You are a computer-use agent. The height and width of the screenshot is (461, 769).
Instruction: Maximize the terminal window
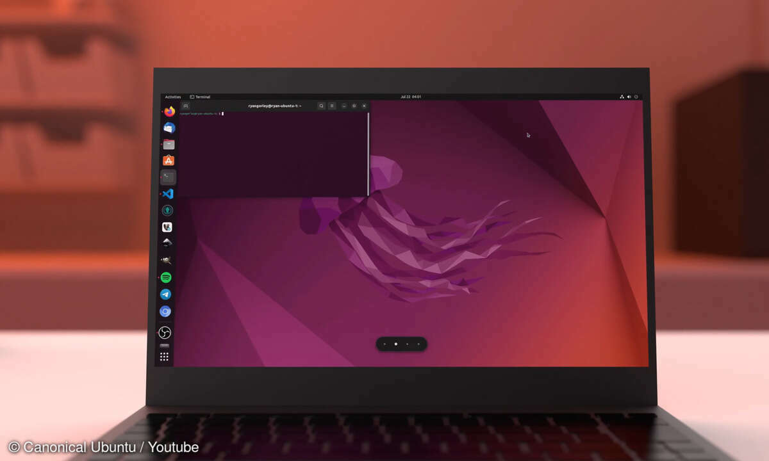point(354,106)
